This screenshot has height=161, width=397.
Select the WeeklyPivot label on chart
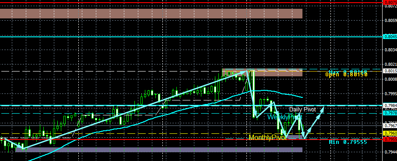[x=285, y=117]
